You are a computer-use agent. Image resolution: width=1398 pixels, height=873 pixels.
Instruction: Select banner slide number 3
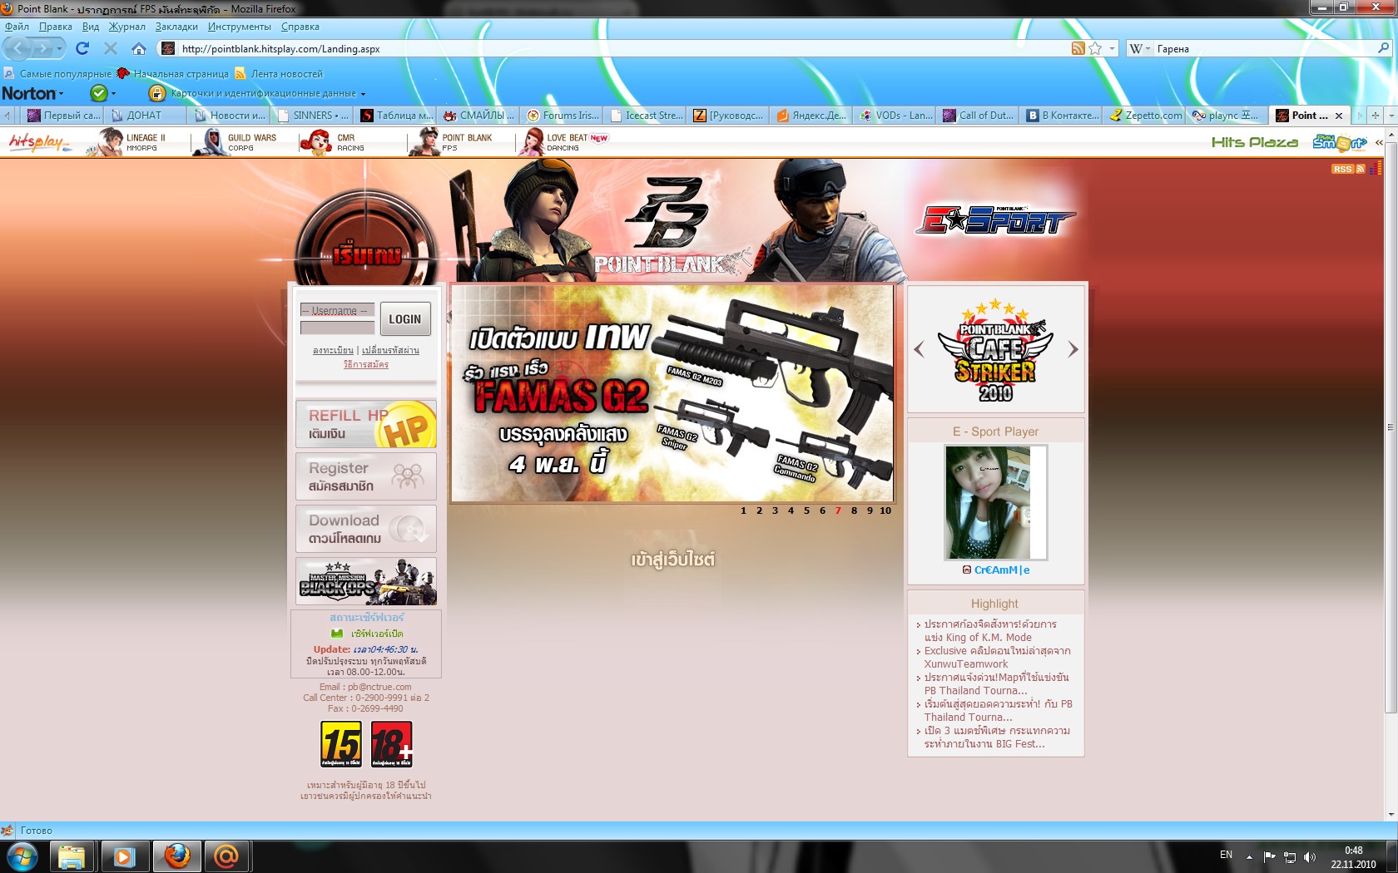click(775, 510)
